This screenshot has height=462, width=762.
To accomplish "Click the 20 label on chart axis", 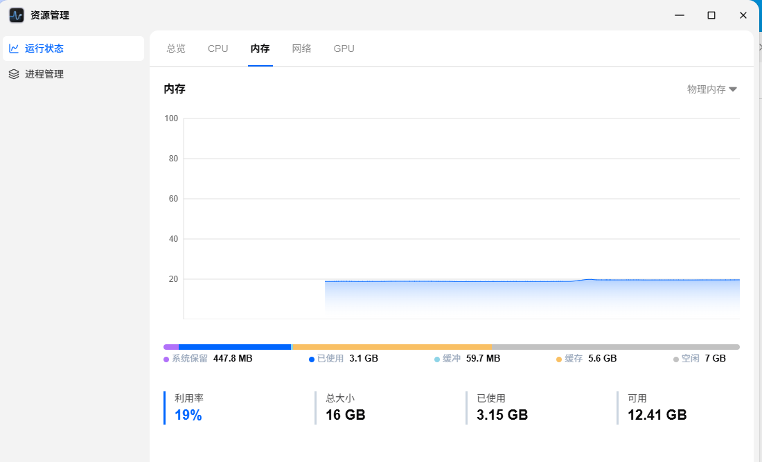I will pyautogui.click(x=173, y=279).
